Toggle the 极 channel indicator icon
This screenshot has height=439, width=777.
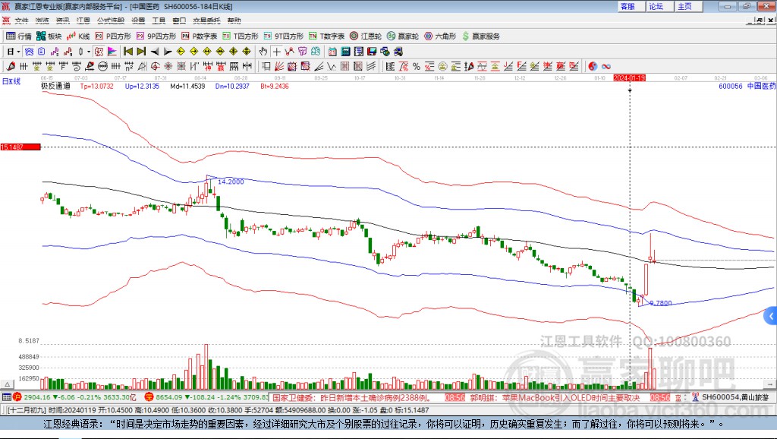click(99, 52)
